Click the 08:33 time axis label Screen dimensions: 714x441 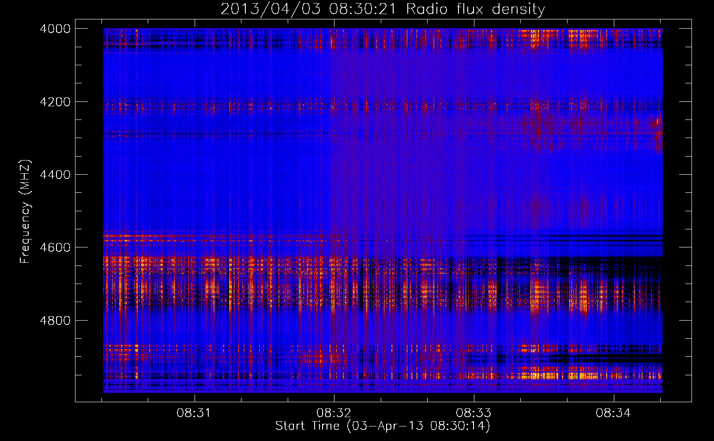473,413
